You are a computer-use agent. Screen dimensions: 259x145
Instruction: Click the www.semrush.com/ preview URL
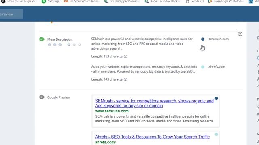(113, 111)
